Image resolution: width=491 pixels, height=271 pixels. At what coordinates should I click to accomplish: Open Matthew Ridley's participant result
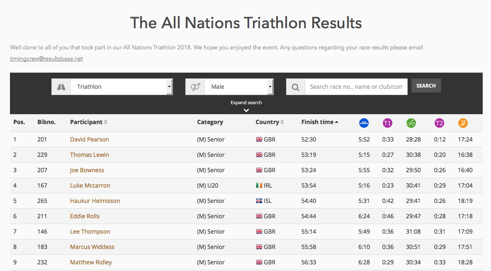(91, 262)
